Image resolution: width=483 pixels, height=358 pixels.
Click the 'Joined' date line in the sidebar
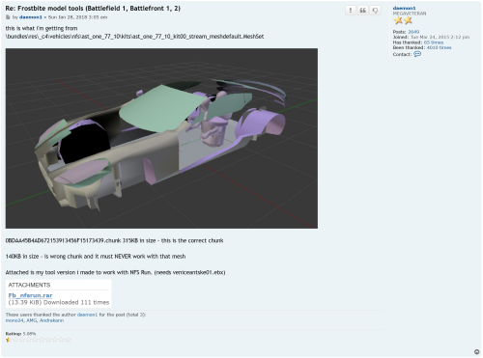pos(431,37)
